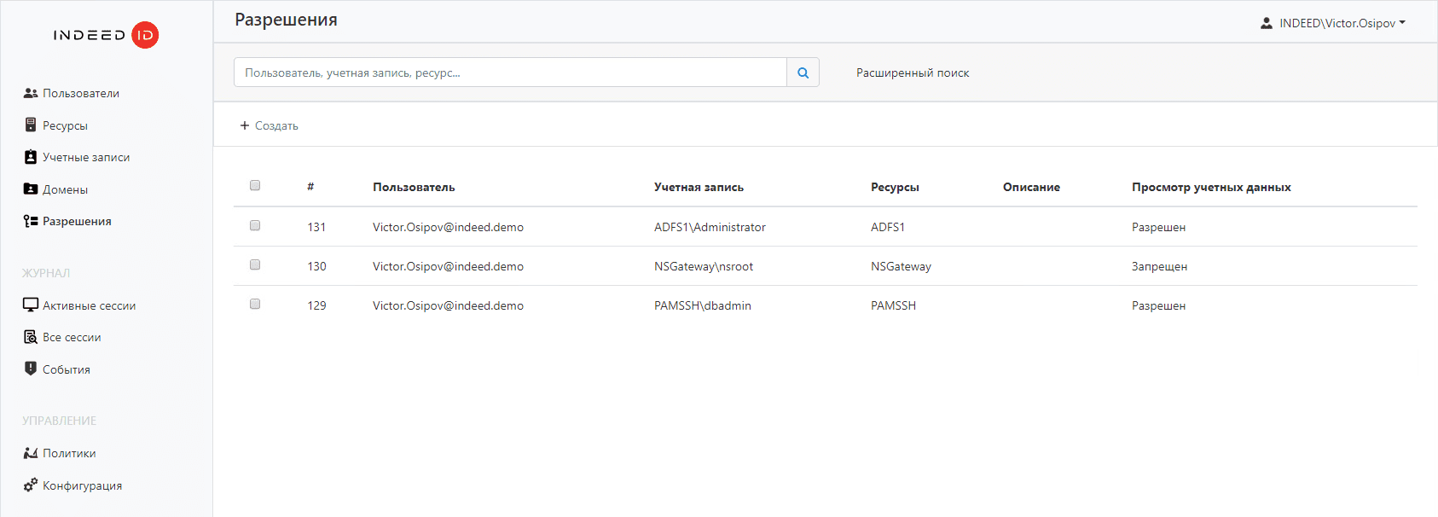Check the box for permission 131
The width and height of the screenshot is (1438, 517).
255,226
